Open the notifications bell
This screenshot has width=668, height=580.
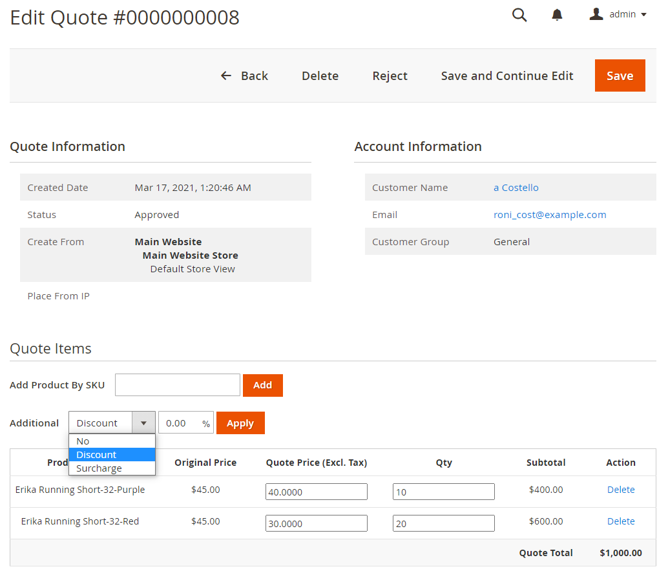tap(557, 15)
